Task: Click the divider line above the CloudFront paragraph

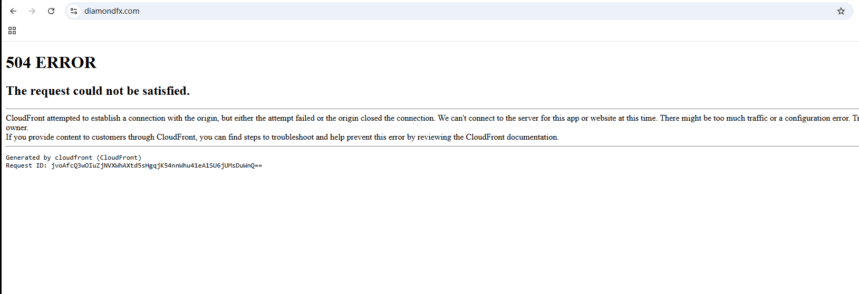Action: [x=422, y=109]
